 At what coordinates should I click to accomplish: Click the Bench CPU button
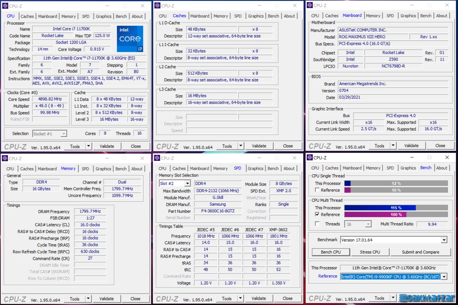(x=331, y=252)
